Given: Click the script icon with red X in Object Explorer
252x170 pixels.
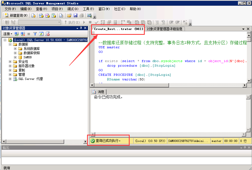Looking at the screenshot, I should pyautogui.click(x=47, y=34).
